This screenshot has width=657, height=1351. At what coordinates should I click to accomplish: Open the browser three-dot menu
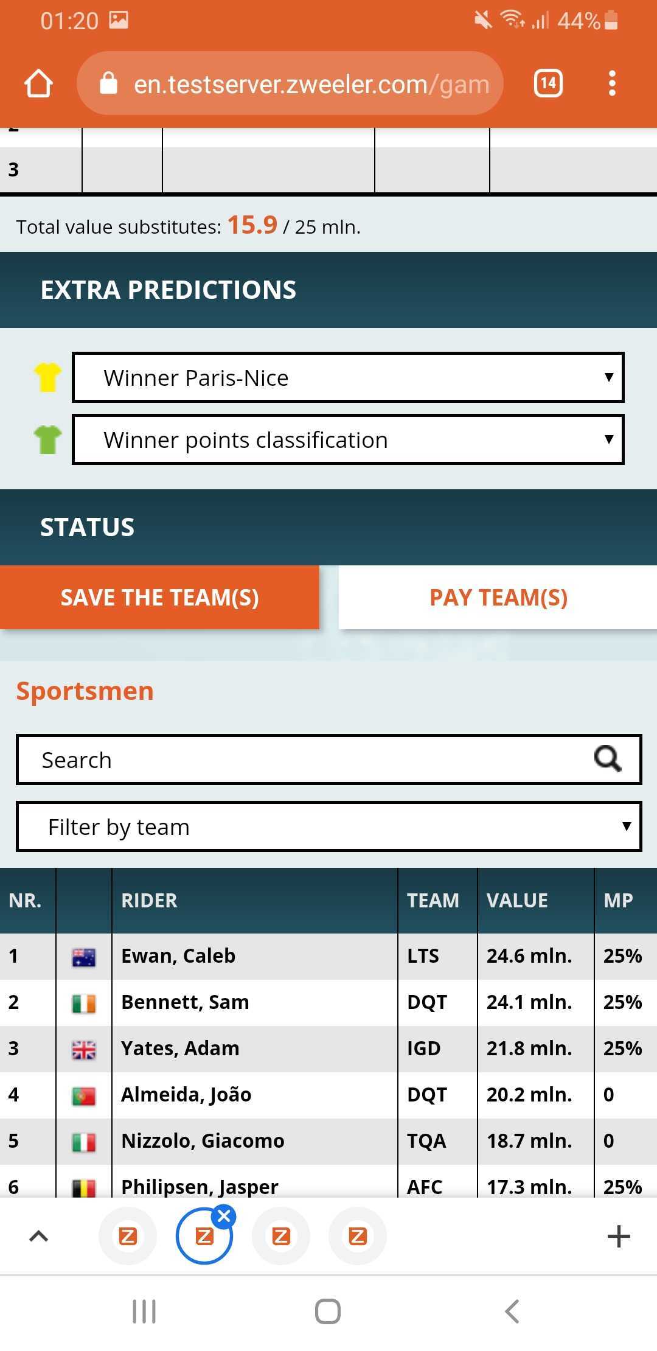612,83
